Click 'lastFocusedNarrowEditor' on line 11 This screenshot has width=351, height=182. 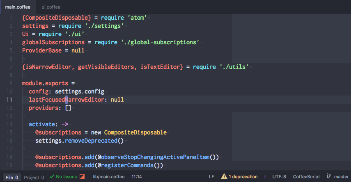pos(67,100)
